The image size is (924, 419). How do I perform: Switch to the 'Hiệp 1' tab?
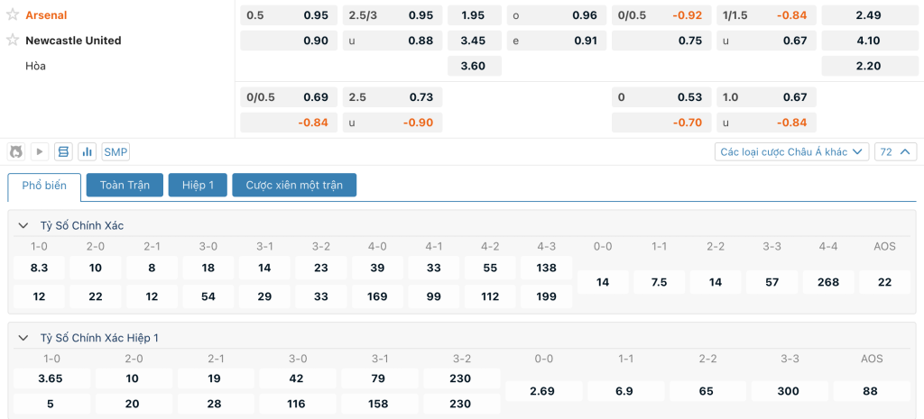pyautogui.click(x=198, y=185)
